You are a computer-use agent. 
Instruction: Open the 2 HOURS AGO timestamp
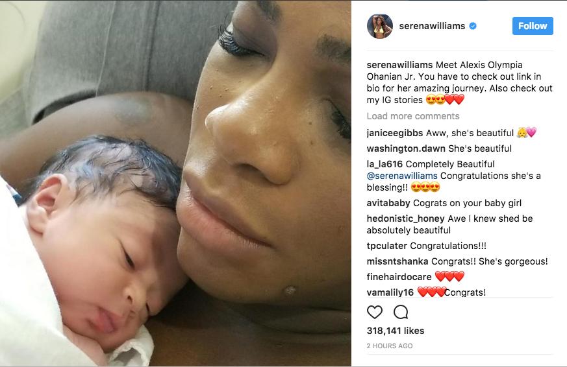point(390,346)
